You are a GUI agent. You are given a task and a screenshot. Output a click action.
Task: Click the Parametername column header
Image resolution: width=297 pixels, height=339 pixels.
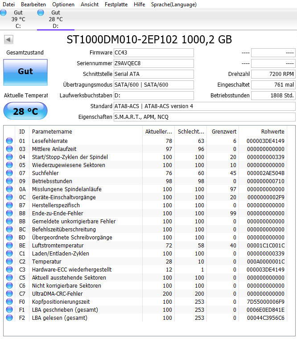(86, 132)
